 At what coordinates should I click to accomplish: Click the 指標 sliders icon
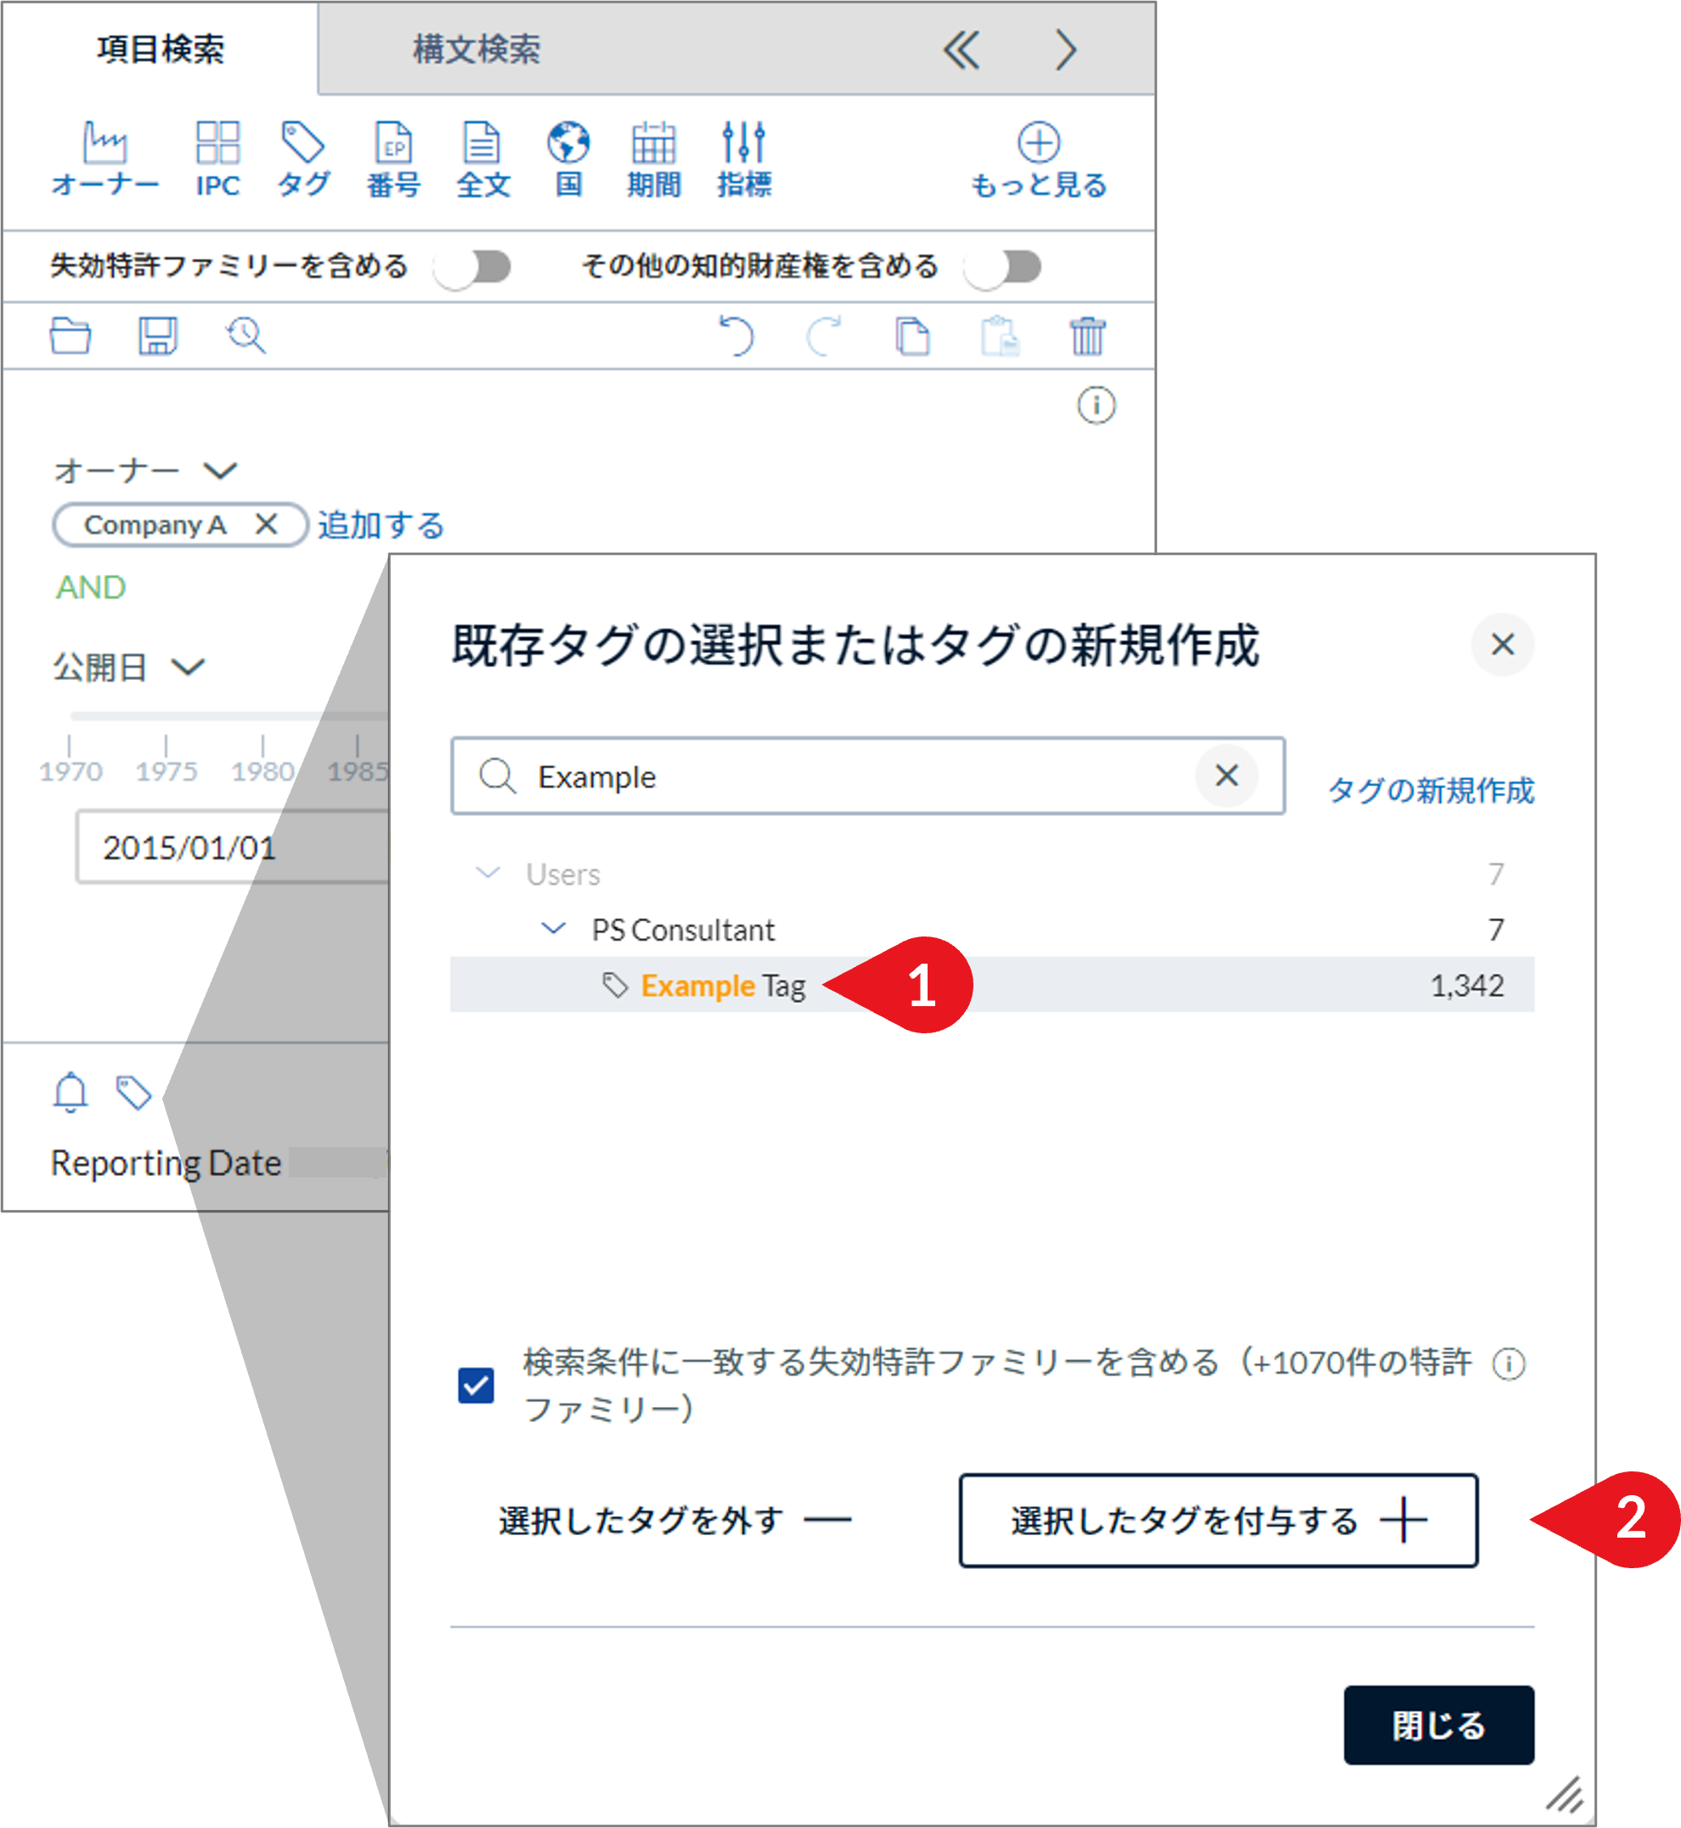tap(743, 143)
